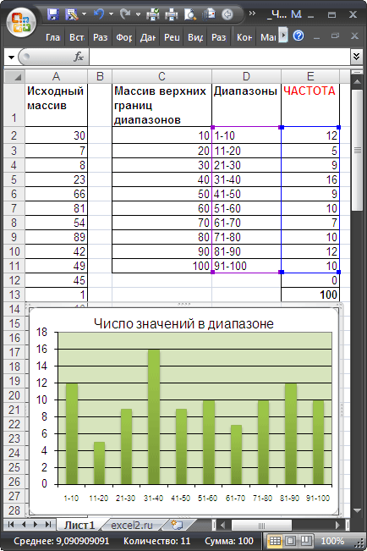Click the Undo arrow icon
The image size is (367, 551).
[99, 14]
